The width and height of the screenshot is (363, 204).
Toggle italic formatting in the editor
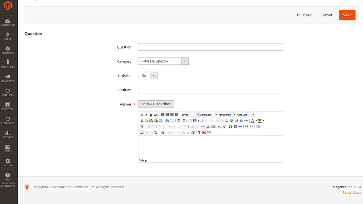[x=146, y=115]
